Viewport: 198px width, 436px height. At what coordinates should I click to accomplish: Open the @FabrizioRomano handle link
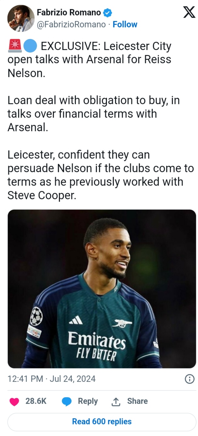(71, 25)
